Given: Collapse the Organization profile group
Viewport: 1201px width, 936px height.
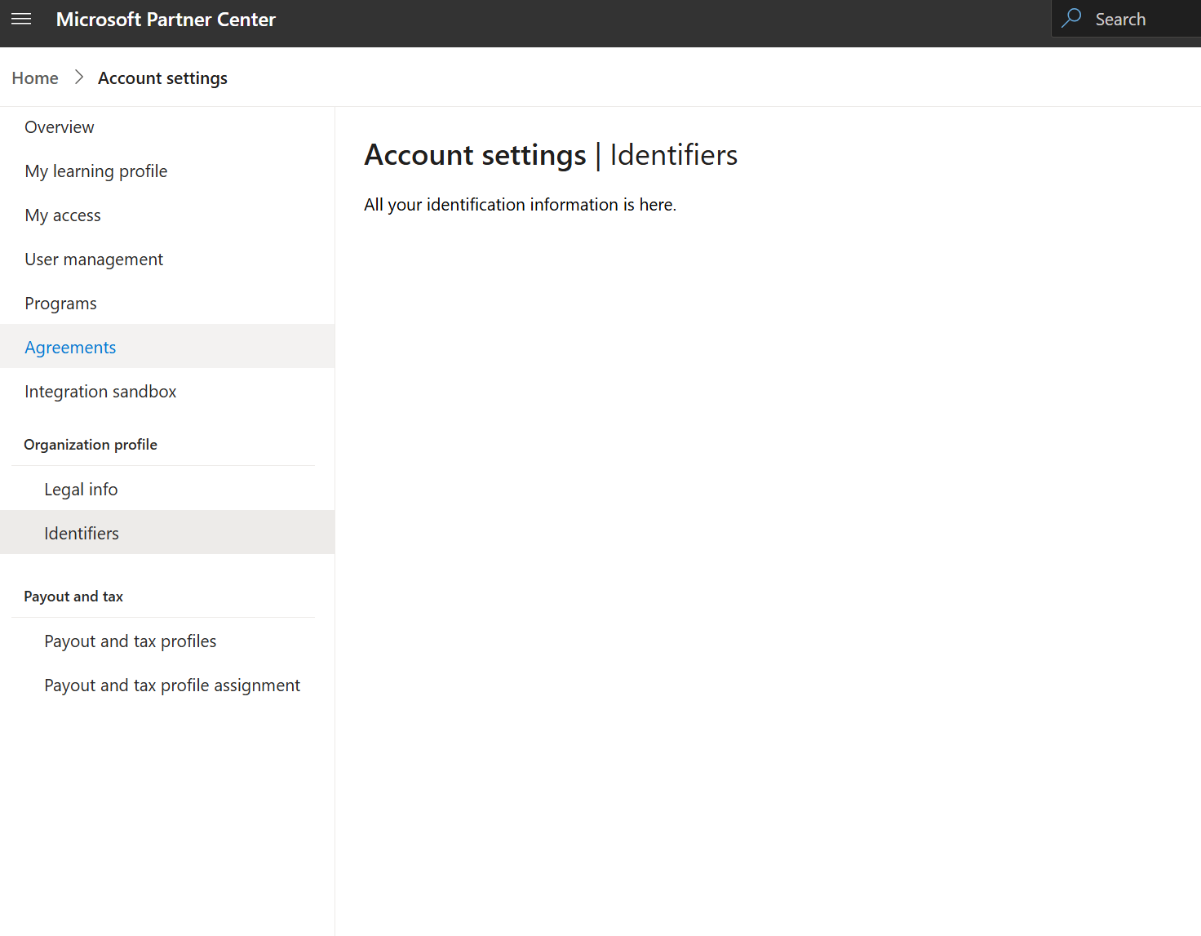Looking at the screenshot, I should (x=91, y=445).
